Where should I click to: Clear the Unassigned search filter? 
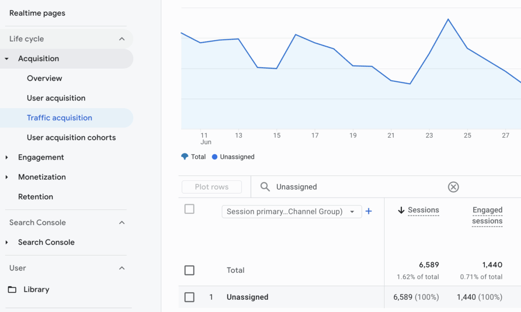453,187
